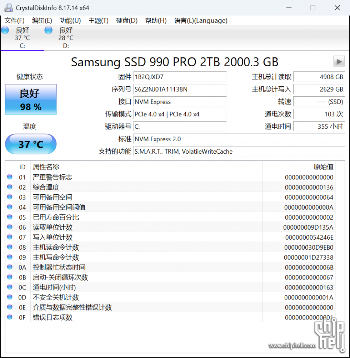Click the Samsung SSD 990 PRO 2TB title
This screenshot has width=350, height=358.
point(175,62)
